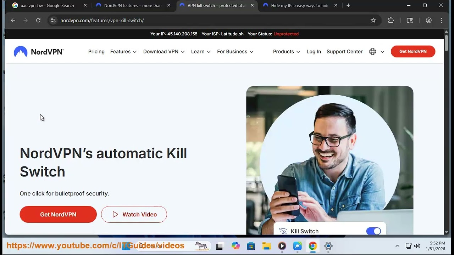454x255 pixels.
Task: Click the NordVPN logo in header
Action: pyautogui.click(x=39, y=52)
